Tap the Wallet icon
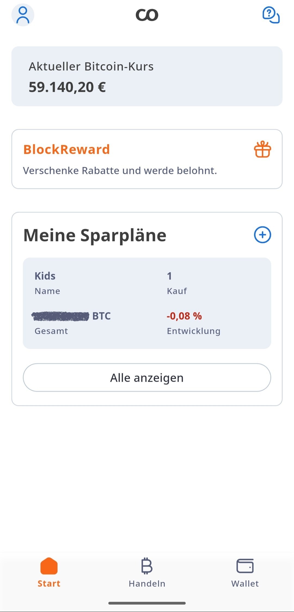This screenshot has width=294, height=612. [245, 566]
